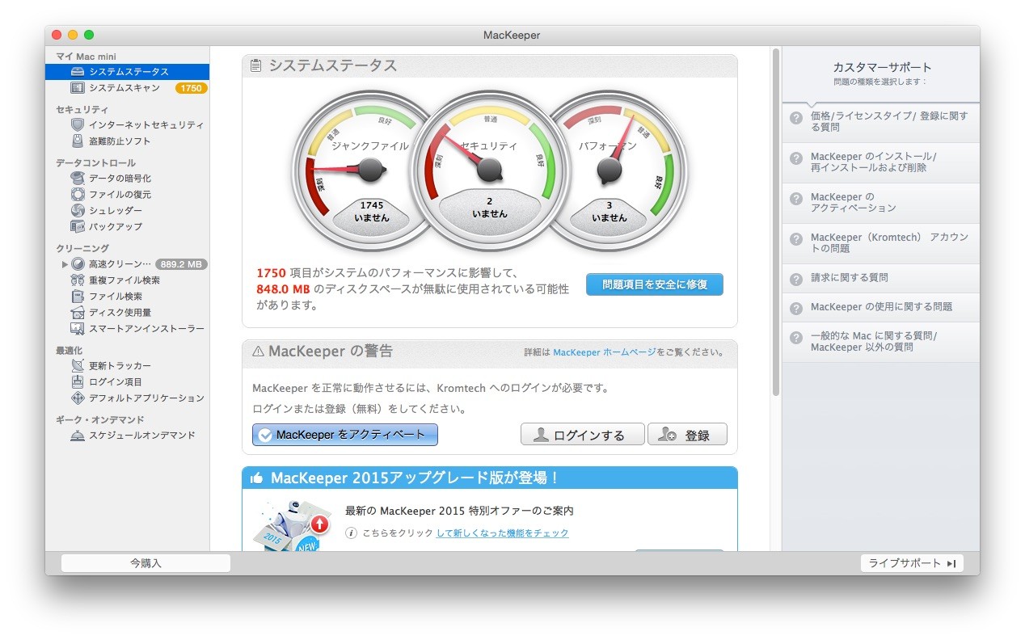Click the ファイル検索 icon
Viewport: 1025px width, 640px height.
pyautogui.click(x=78, y=297)
